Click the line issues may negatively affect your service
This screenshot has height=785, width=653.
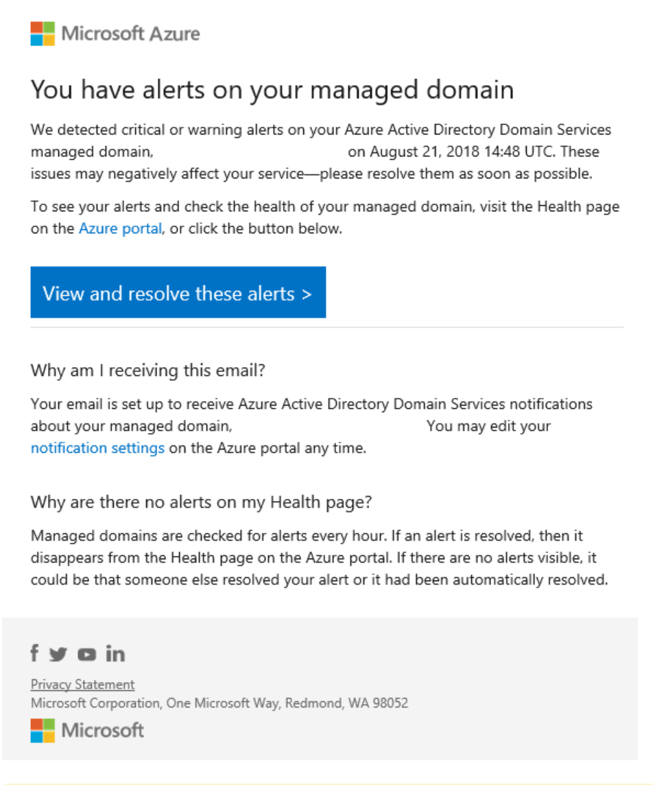(x=311, y=174)
